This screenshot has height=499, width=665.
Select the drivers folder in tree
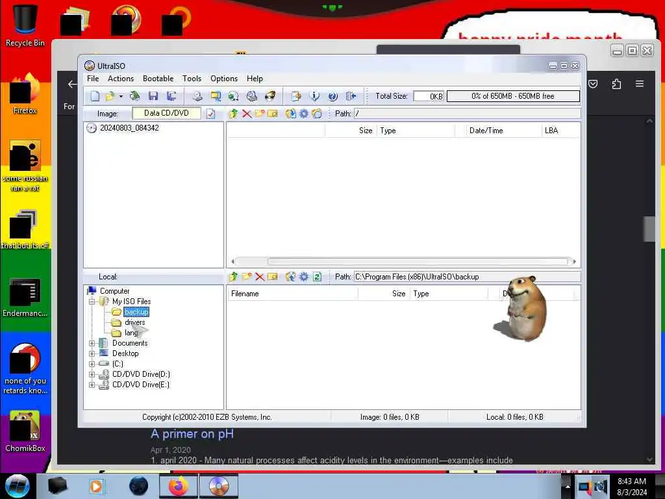(135, 322)
